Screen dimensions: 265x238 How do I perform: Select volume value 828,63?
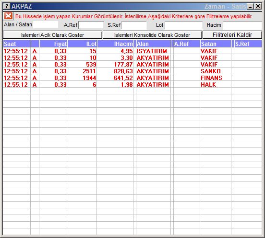coord(123,71)
